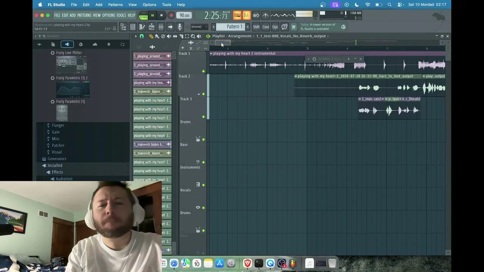The height and width of the screenshot is (272, 484).
Task: Select the Slip tool in the playlist
Action: (175, 36)
